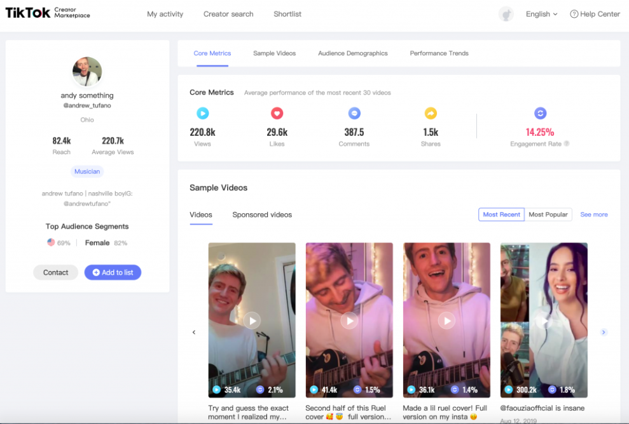Viewport: 629px width, 424px height.
Task: Click the yellow Shares arrow icon
Action: [431, 114]
